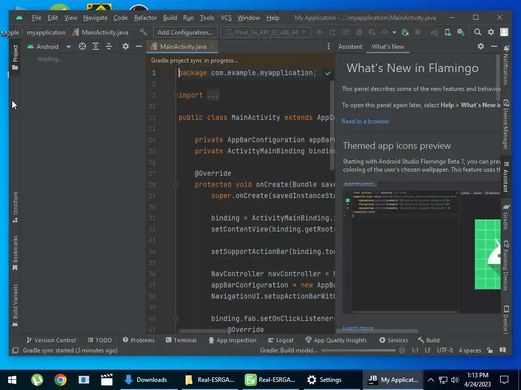The image size is (521, 390).
Task: Toggle the Device Manager right sidebar button
Action: coord(506,124)
